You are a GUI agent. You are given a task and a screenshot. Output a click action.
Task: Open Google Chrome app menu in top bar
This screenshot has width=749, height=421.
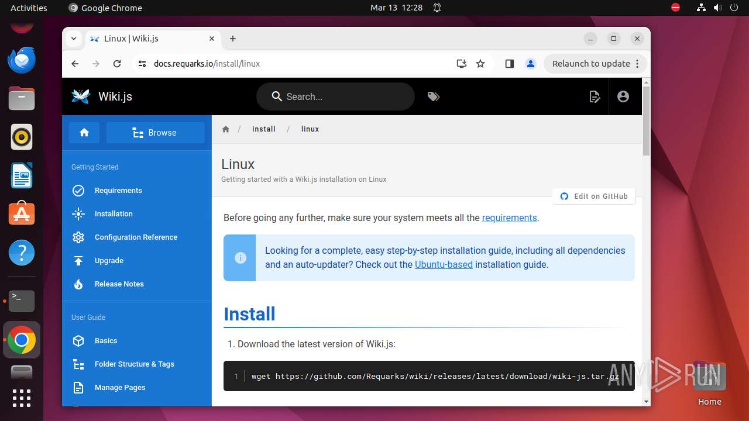(x=105, y=8)
